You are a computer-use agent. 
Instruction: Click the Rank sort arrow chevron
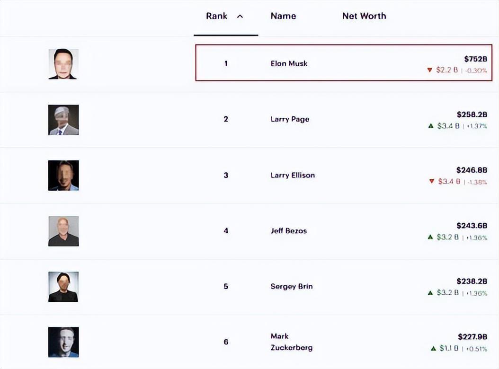[240, 16]
